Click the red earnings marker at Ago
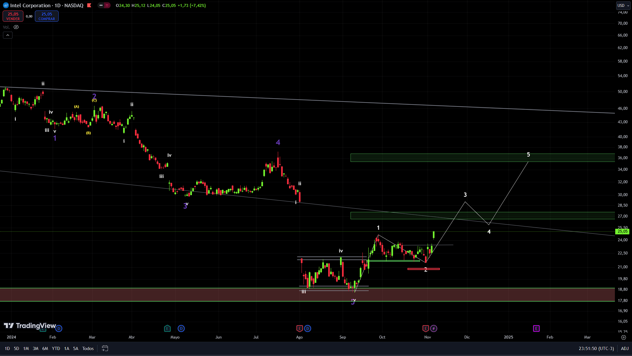Viewport: 632px width, 356px height. 300,328
